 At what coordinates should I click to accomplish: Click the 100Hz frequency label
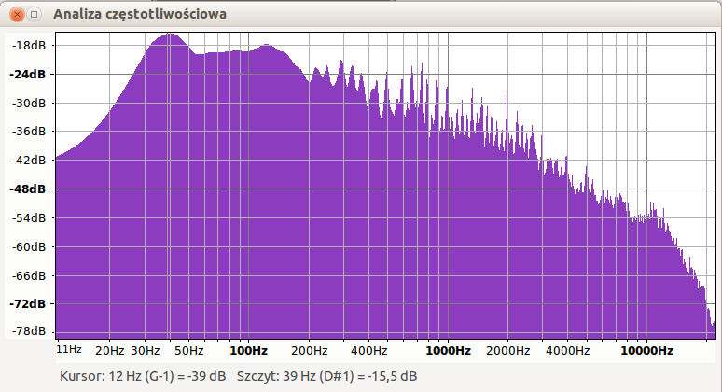click(x=249, y=351)
